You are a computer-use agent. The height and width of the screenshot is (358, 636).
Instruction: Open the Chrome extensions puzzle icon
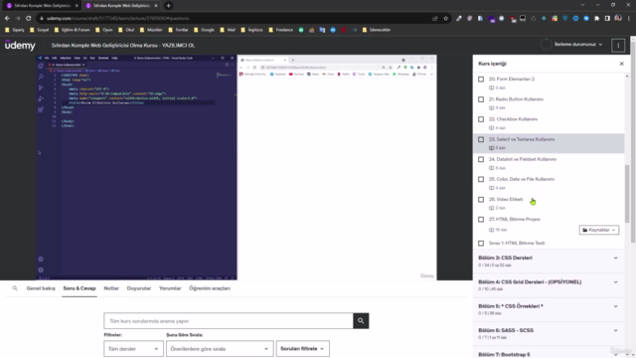[596, 18]
